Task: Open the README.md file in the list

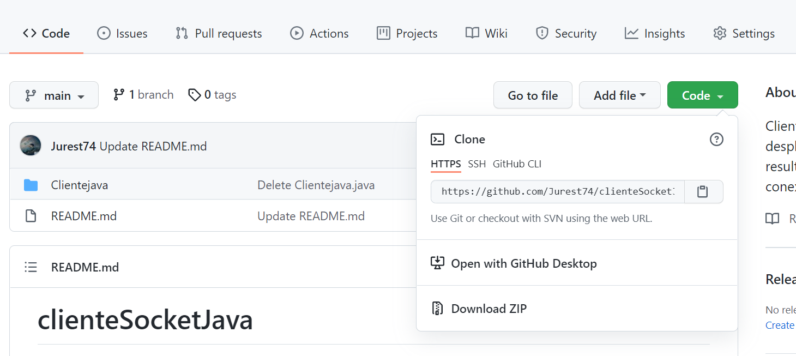Action: tap(84, 216)
